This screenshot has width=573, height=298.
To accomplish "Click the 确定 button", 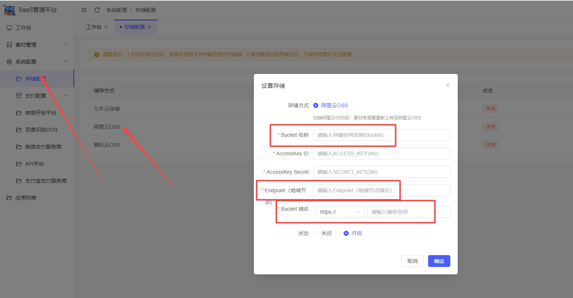I will 439,261.
